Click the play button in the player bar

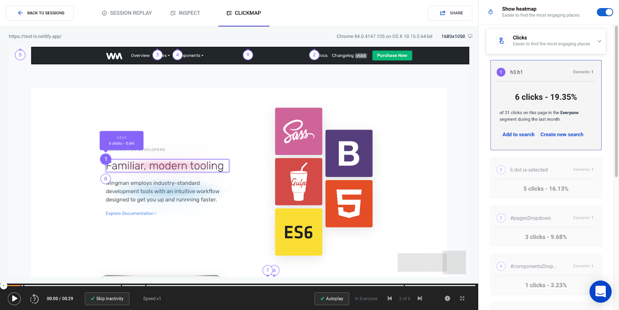pyautogui.click(x=14, y=298)
